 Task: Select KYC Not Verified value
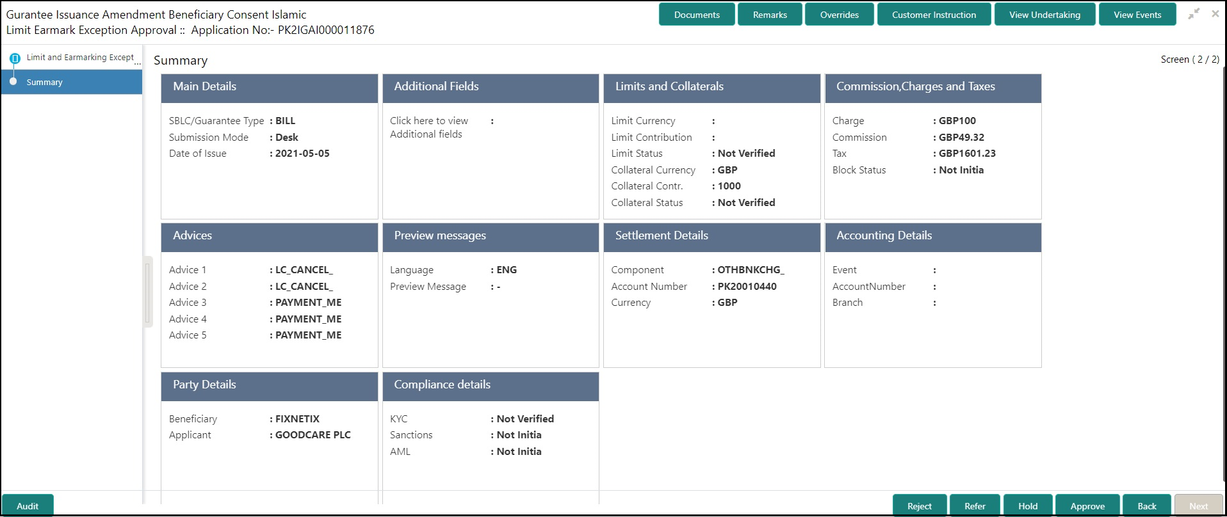click(525, 419)
